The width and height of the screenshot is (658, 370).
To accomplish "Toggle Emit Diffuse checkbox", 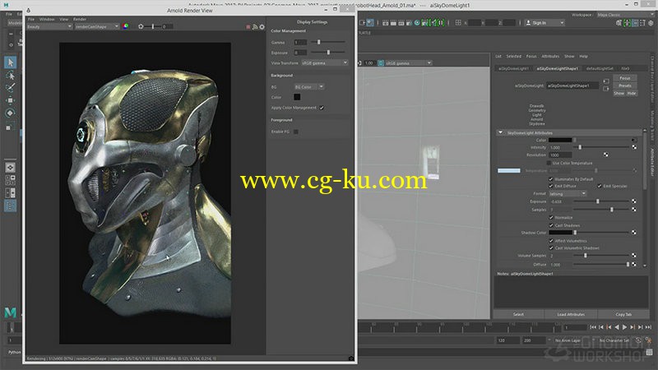I will coord(551,186).
